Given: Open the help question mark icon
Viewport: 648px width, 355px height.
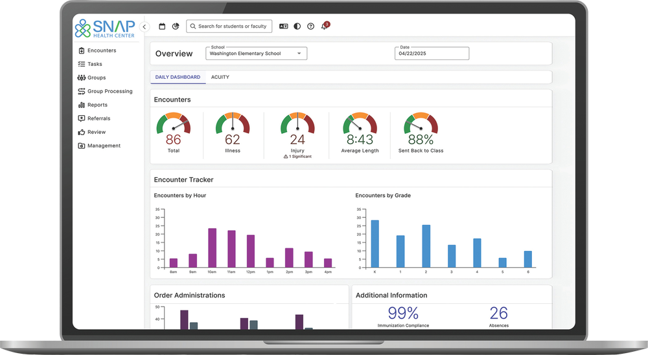Looking at the screenshot, I should (311, 27).
